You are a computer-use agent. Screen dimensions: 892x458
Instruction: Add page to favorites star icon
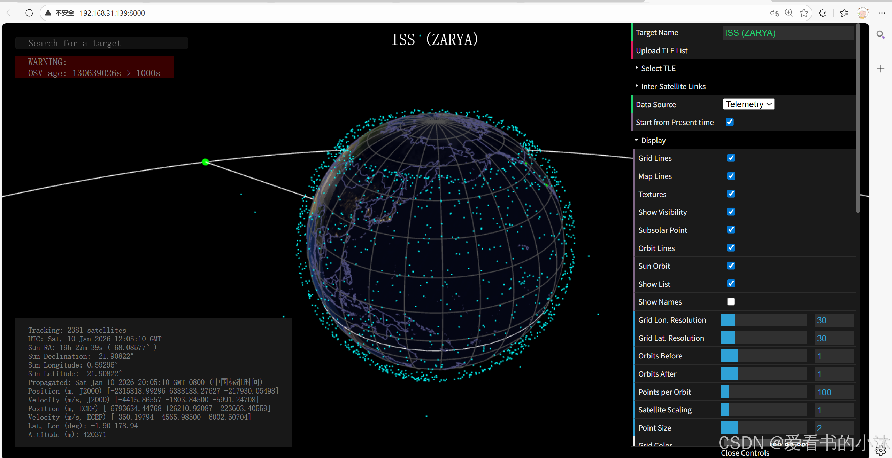(x=804, y=13)
